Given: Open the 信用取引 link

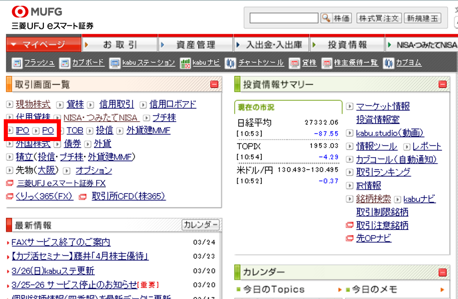Looking at the screenshot, I should click(117, 104).
